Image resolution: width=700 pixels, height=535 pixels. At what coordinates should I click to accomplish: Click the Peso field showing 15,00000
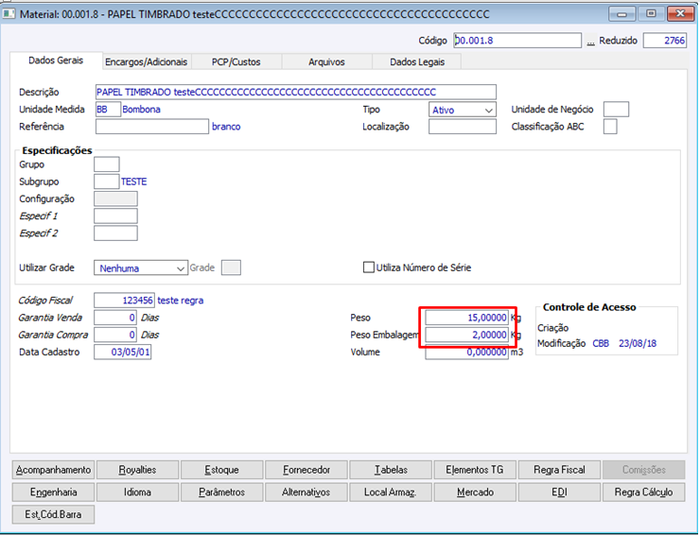pyautogui.click(x=466, y=318)
